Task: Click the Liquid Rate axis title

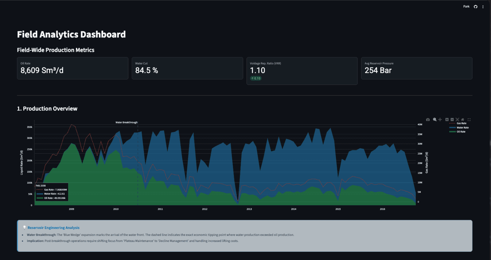Action: click(21, 162)
